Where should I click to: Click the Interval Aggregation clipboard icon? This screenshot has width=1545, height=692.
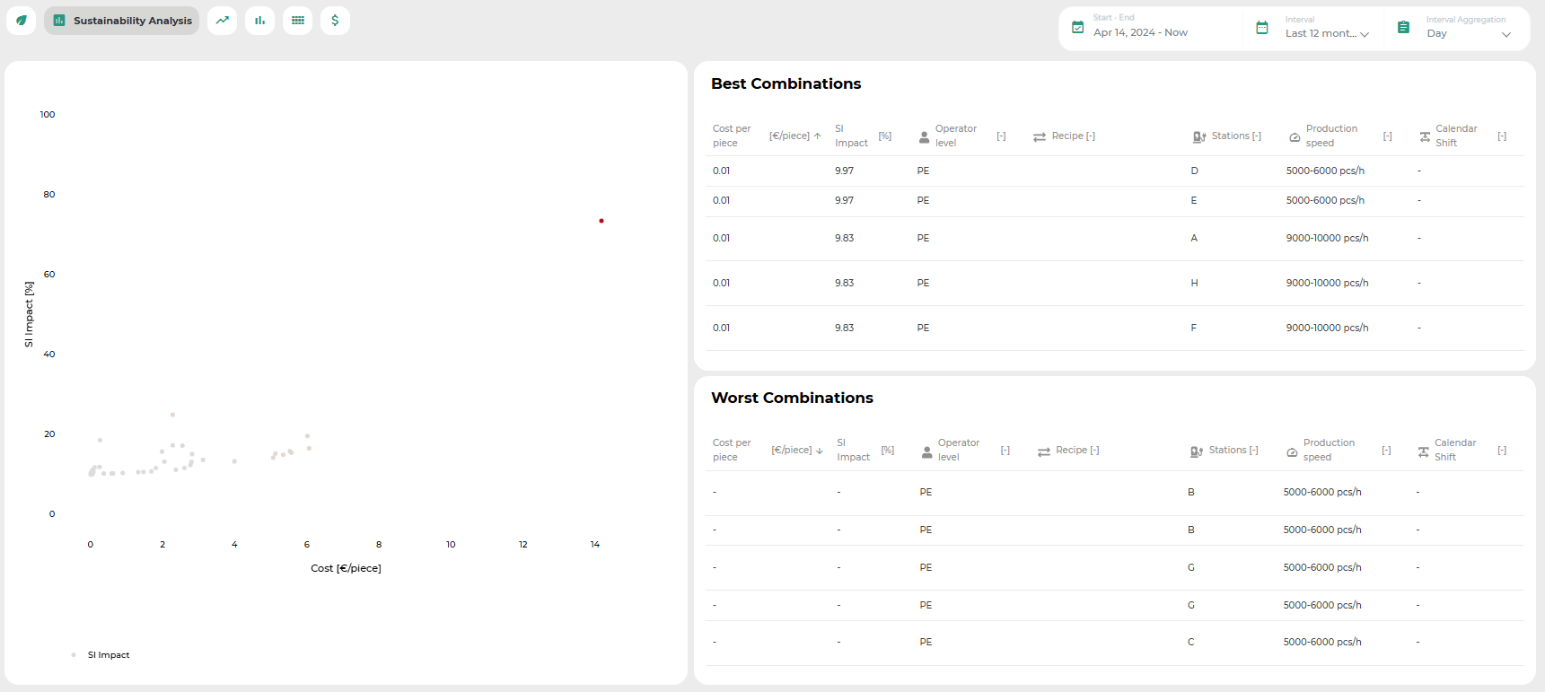pyautogui.click(x=1403, y=28)
